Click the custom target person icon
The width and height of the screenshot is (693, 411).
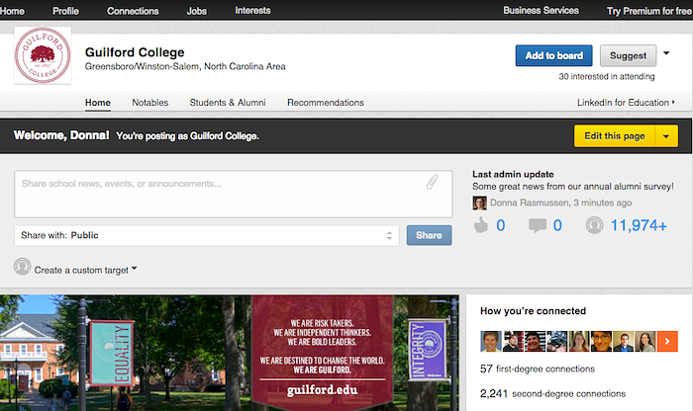pos(22,267)
